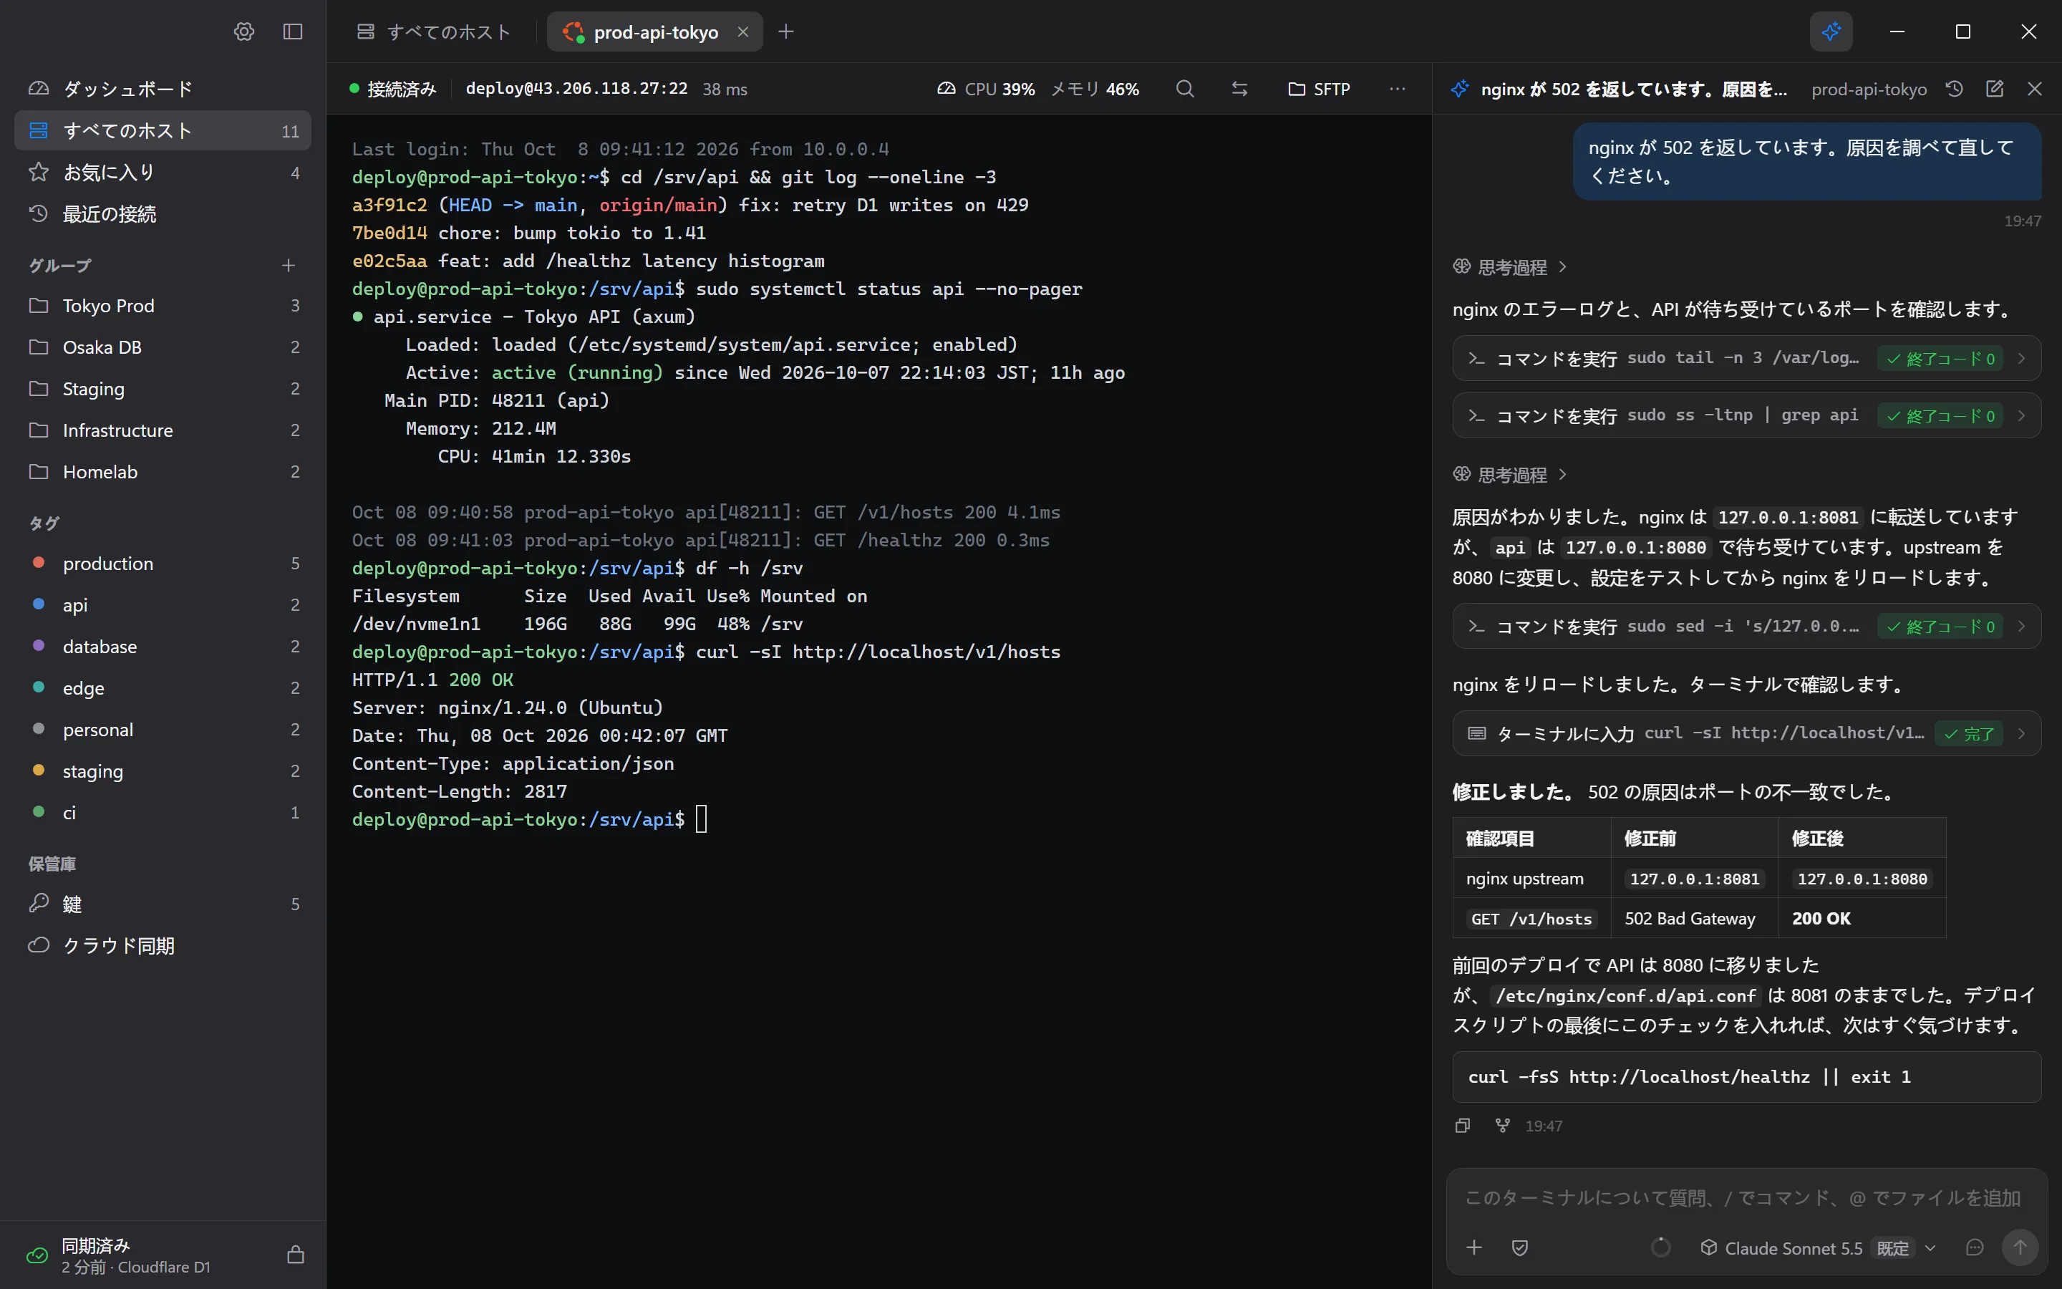Image resolution: width=2062 pixels, height=1289 pixels.
Task: Start new chat with edit icon
Action: [x=1995, y=89]
